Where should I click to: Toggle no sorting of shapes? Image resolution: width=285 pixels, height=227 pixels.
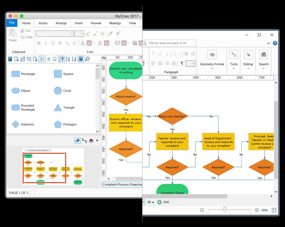62,59
